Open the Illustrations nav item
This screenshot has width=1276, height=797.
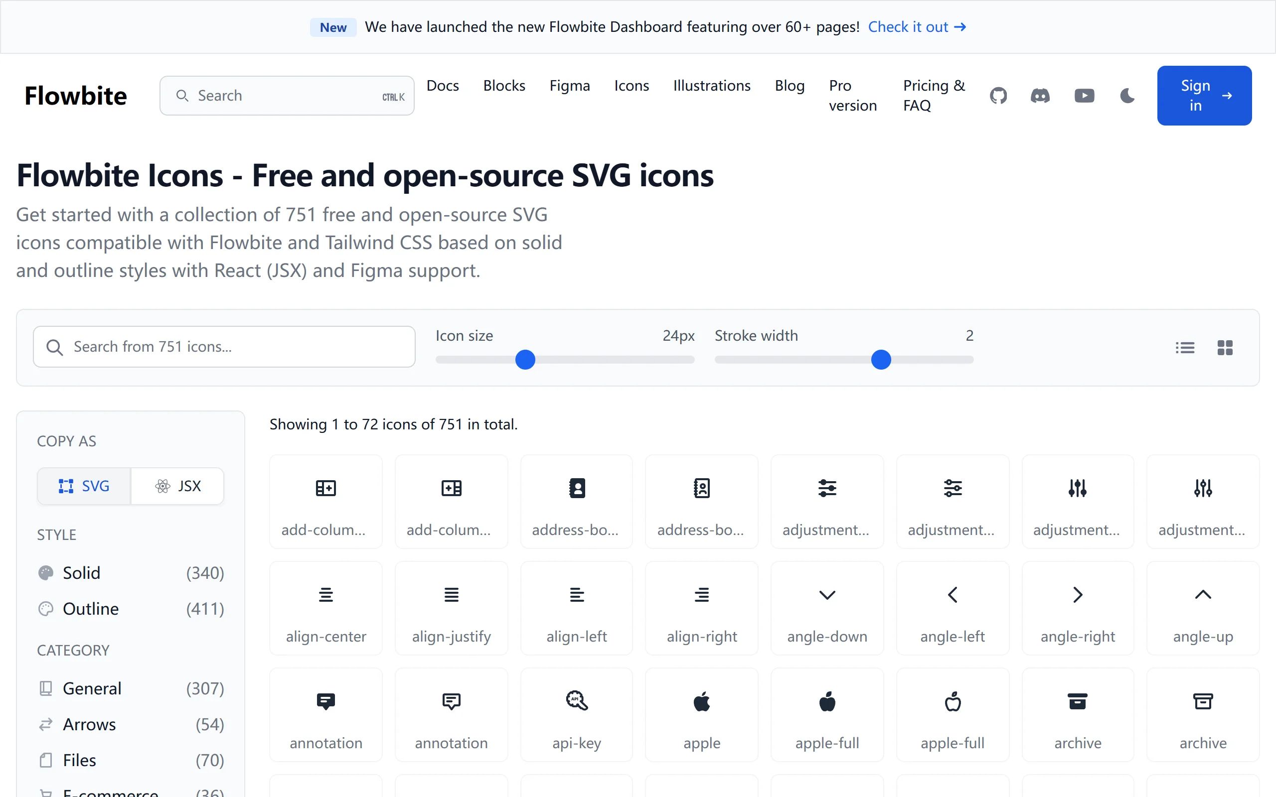click(x=712, y=85)
